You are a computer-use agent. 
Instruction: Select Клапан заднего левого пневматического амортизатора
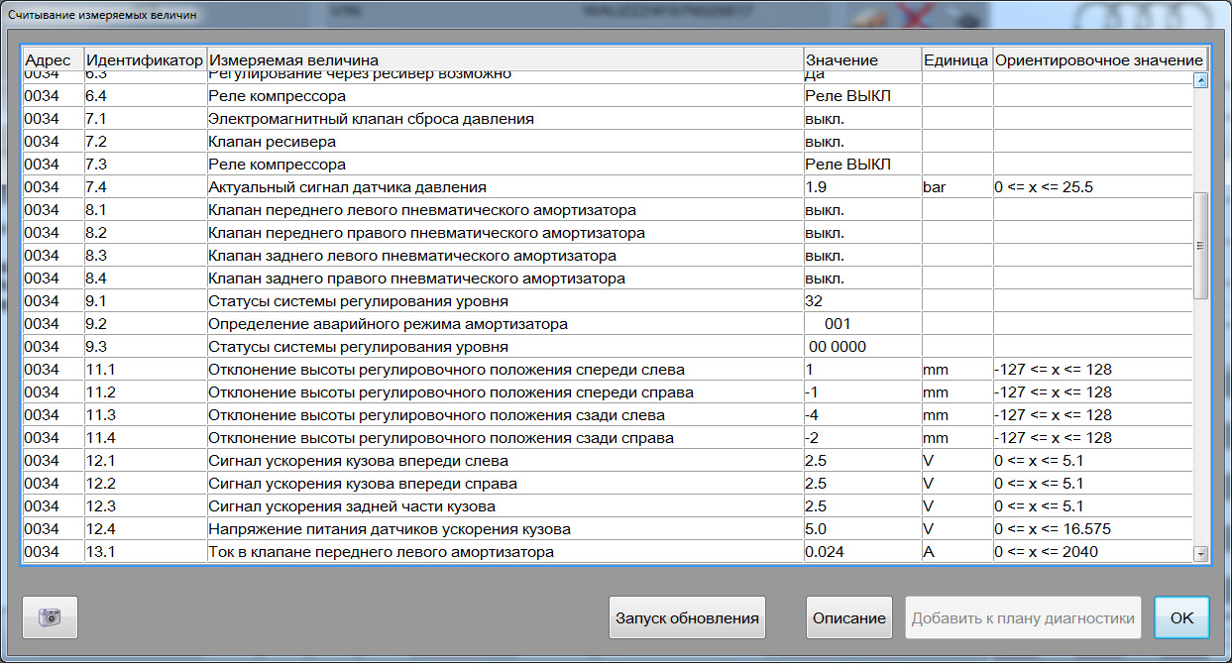[608, 256]
